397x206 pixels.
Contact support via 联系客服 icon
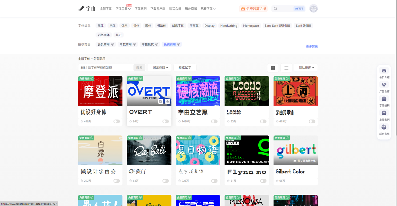pyautogui.click(x=384, y=127)
